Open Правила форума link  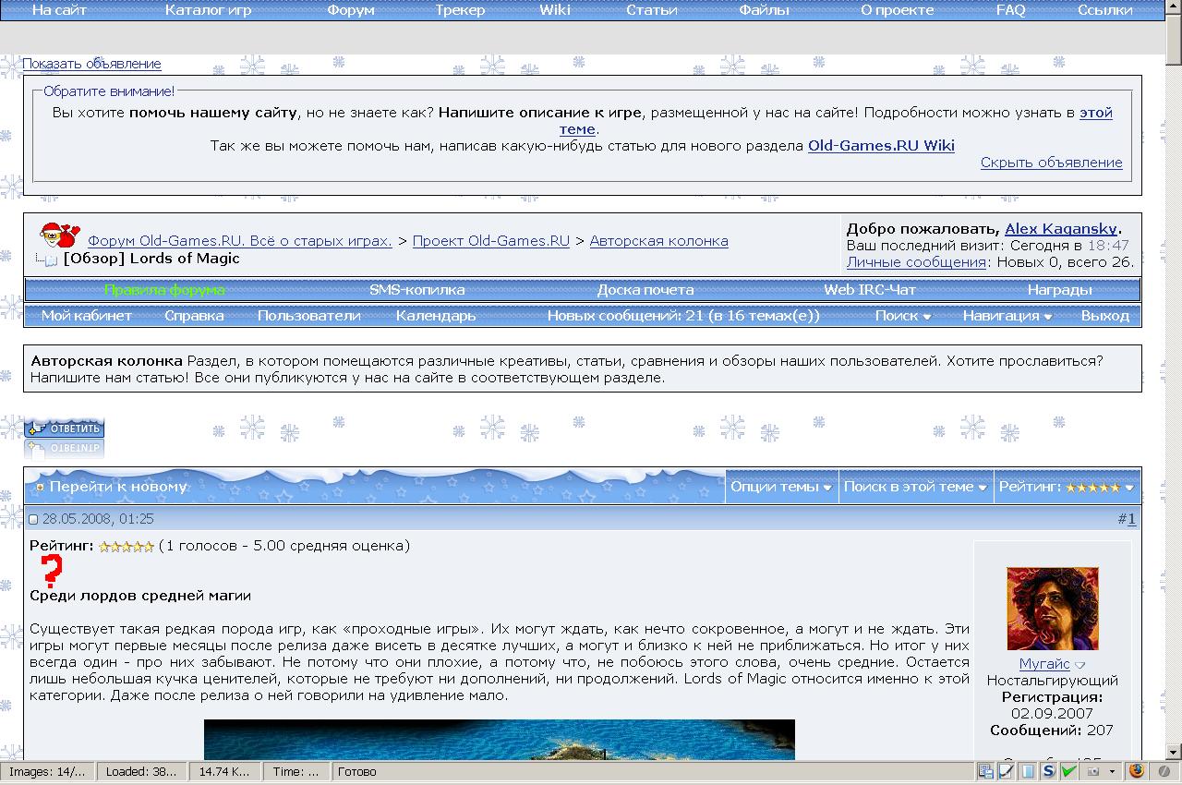pos(164,290)
